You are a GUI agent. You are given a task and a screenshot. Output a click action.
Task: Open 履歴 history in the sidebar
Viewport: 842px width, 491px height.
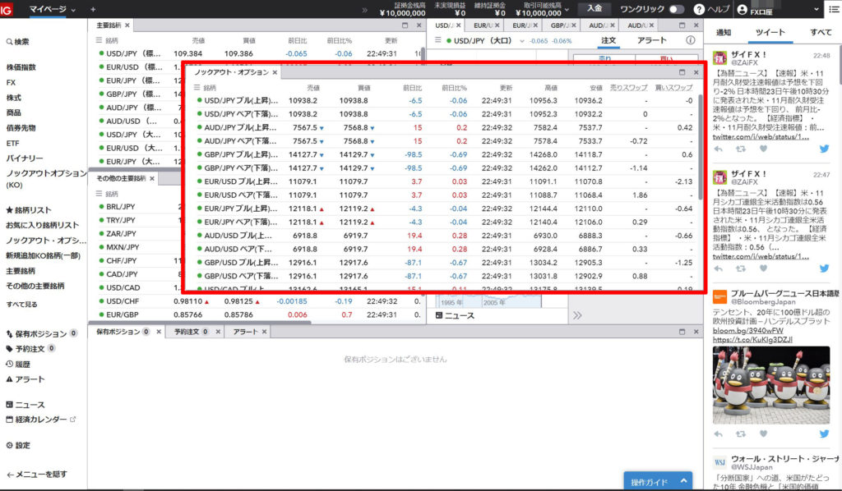18,364
